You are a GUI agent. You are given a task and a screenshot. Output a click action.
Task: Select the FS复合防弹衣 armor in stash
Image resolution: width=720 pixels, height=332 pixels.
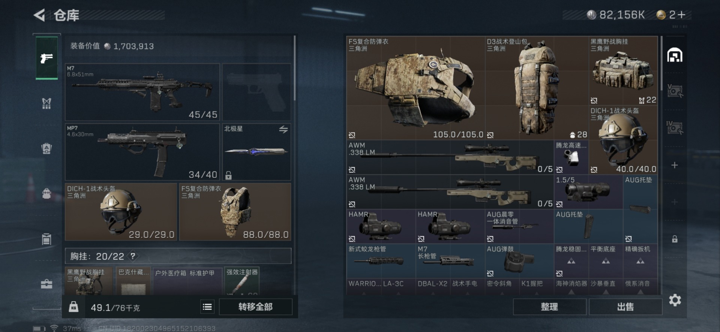(x=415, y=88)
